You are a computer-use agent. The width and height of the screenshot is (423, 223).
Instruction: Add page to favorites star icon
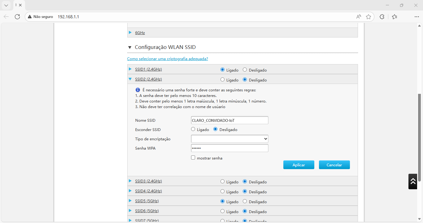click(x=368, y=17)
